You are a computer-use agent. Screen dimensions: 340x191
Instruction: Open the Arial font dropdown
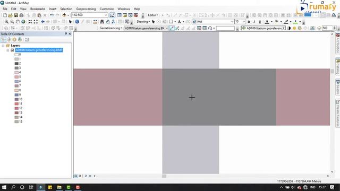232,22
